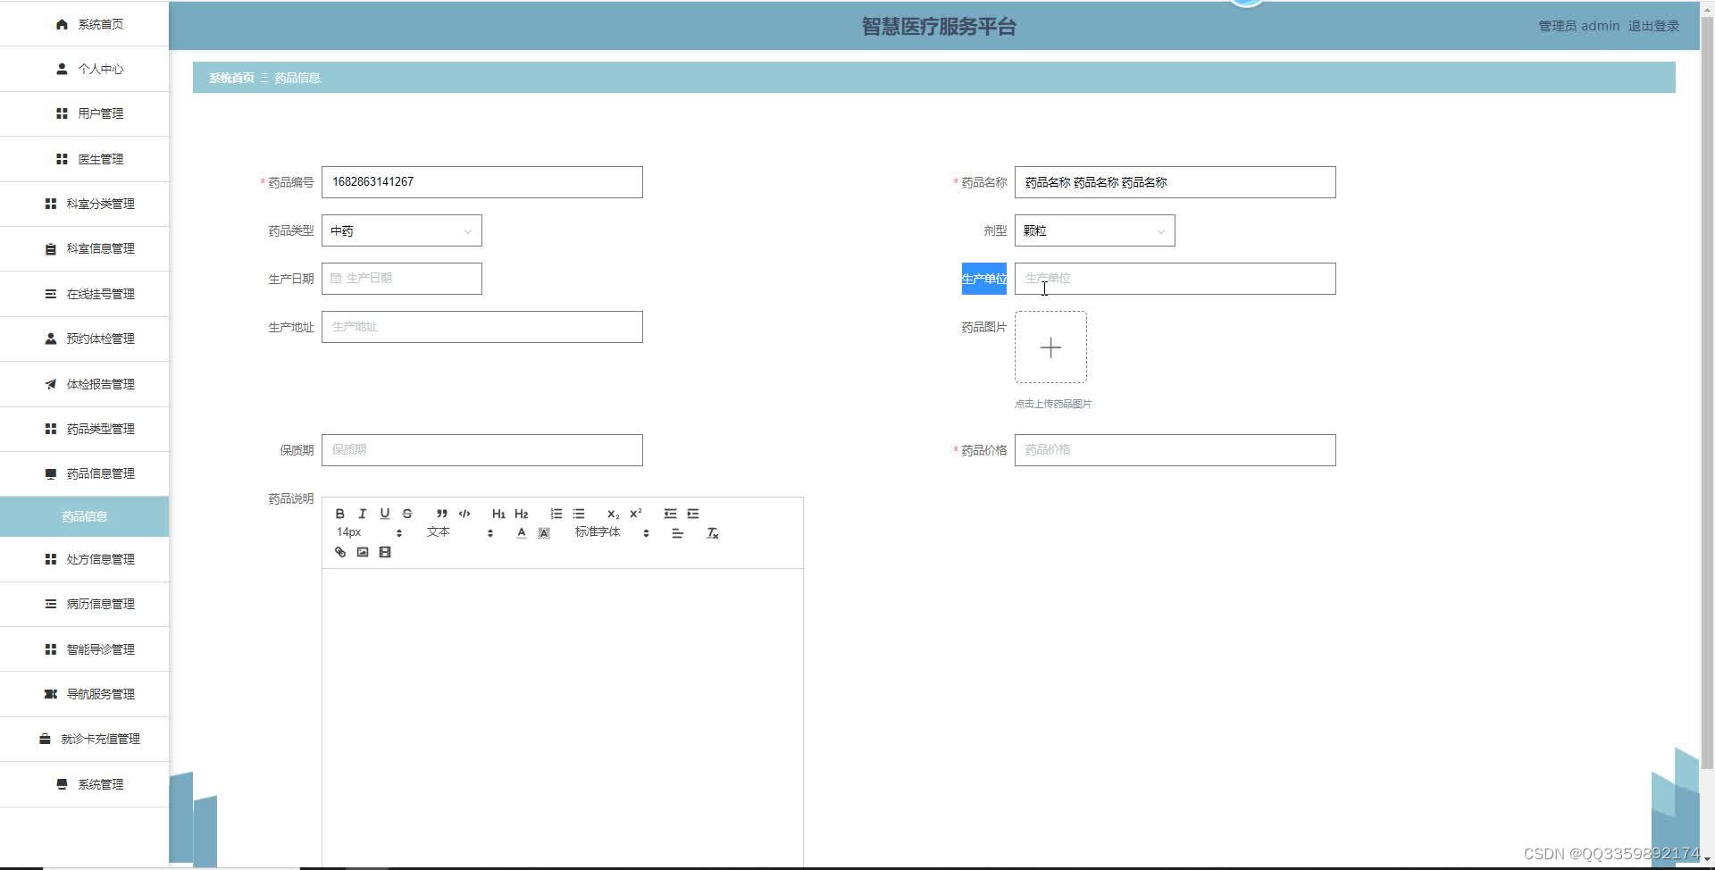Expand 智能导诊管理 in the sidebar
This screenshot has width=1715, height=870.
tap(84, 649)
